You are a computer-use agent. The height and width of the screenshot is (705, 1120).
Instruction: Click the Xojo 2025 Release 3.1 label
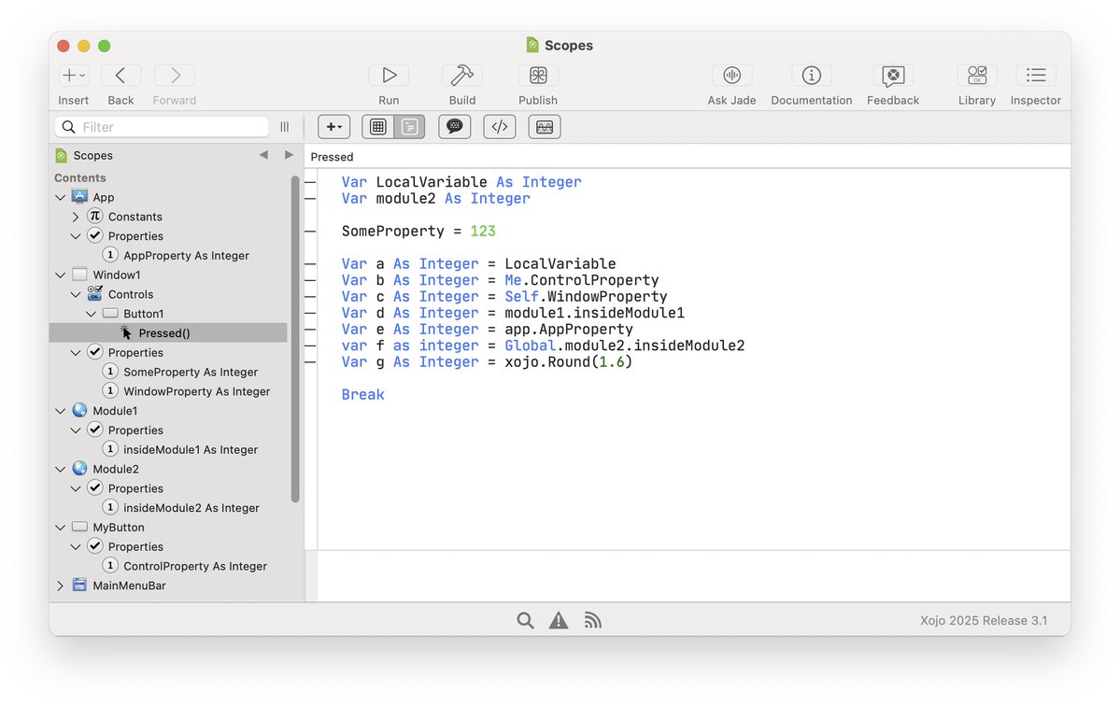984,620
